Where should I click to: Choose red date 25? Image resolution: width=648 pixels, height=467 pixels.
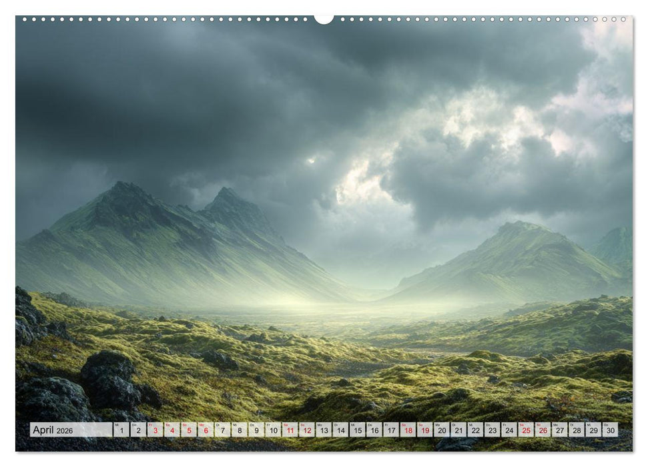pos(526,430)
